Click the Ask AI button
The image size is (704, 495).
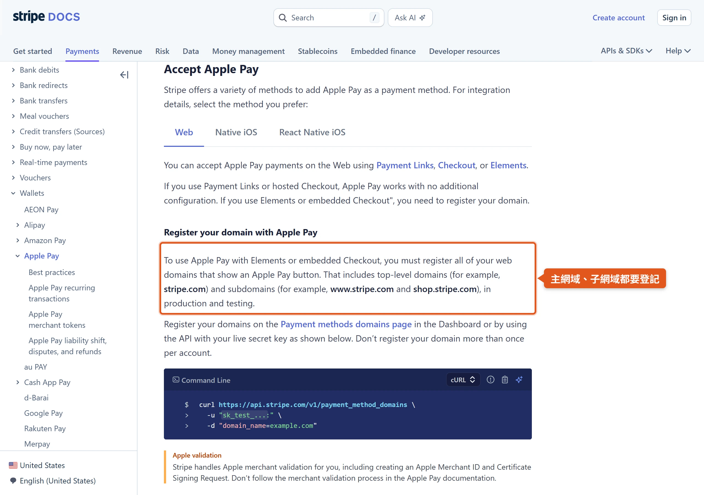[x=410, y=18]
